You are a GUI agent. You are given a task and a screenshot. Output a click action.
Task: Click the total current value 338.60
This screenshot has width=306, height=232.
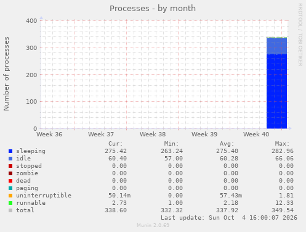coord(116,210)
